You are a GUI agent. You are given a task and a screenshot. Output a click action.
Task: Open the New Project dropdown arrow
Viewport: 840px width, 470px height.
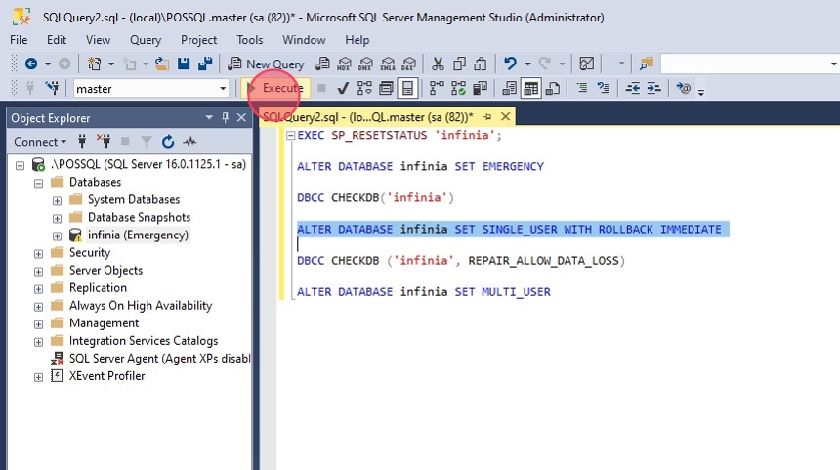(x=111, y=64)
